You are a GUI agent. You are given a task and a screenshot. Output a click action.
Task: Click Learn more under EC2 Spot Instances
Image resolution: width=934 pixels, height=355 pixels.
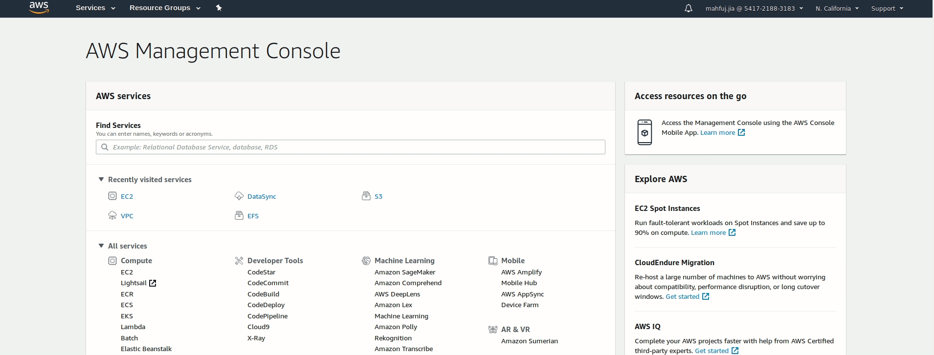pos(708,232)
